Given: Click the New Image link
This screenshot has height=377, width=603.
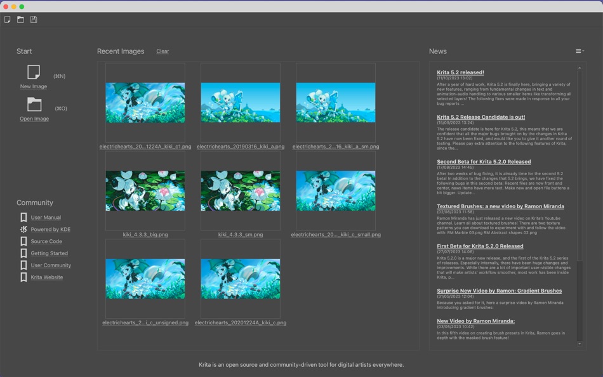Looking at the screenshot, I should tap(34, 86).
